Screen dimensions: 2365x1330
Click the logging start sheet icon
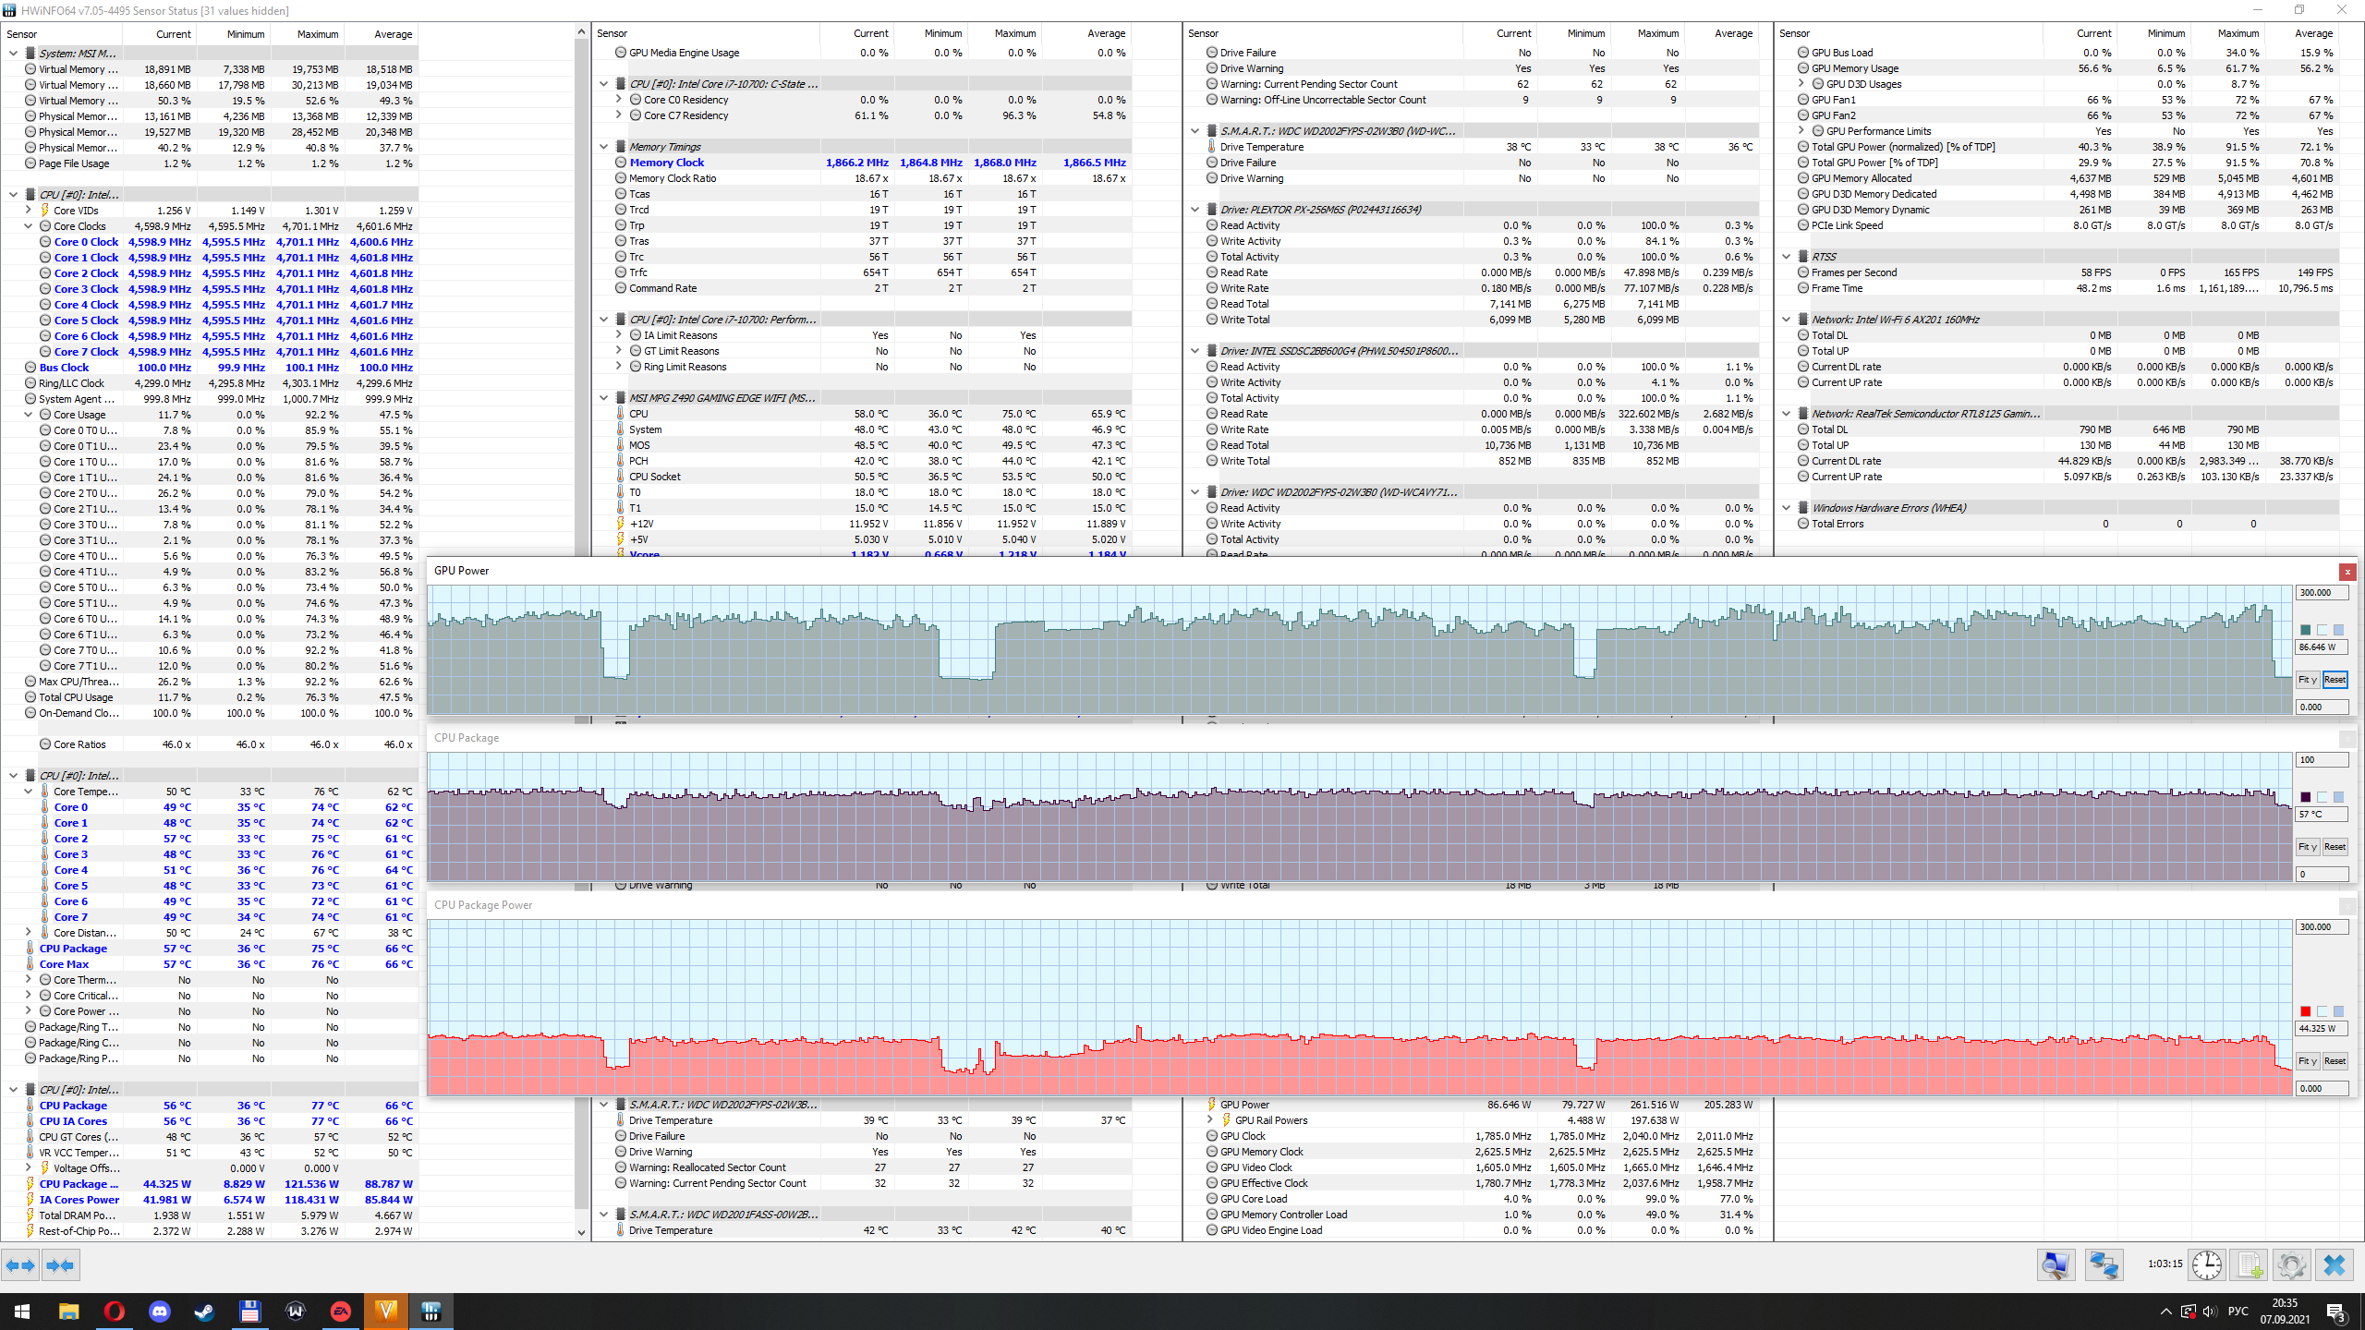pyautogui.click(x=2249, y=1264)
